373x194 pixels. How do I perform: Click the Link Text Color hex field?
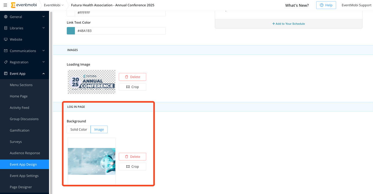click(120, 31)
